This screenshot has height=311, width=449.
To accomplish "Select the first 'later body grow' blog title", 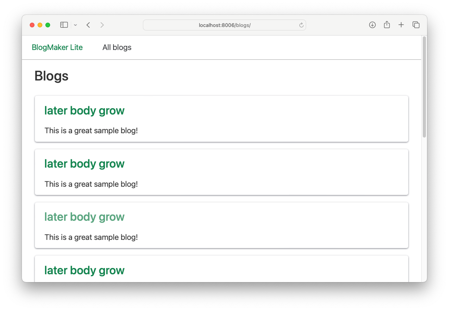I will (x=84, y=111).
